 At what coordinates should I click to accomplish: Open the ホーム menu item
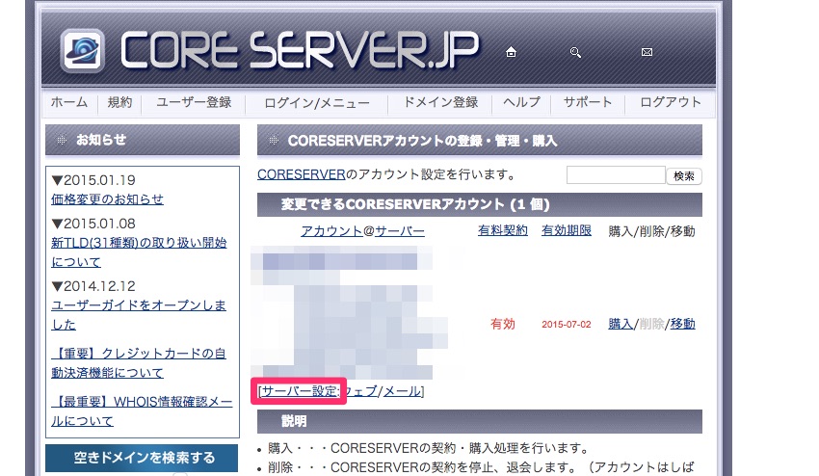pos(69,102)
